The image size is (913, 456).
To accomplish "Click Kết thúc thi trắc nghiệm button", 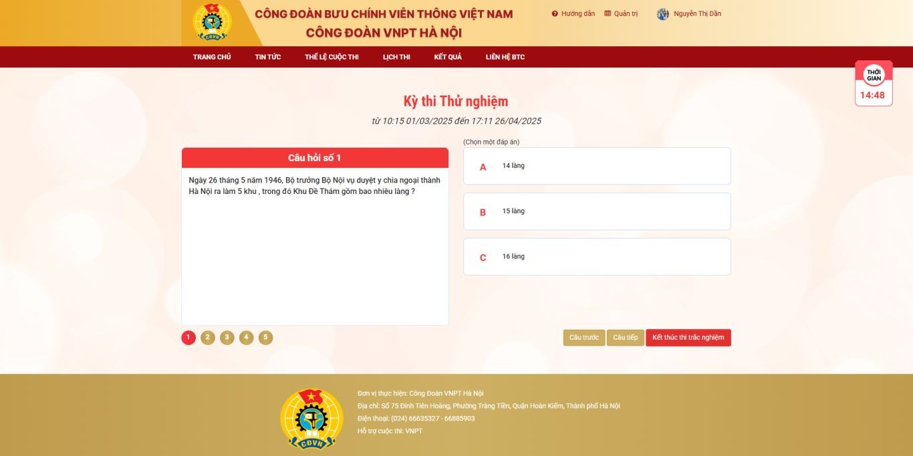I will click(x=688, y=338).
